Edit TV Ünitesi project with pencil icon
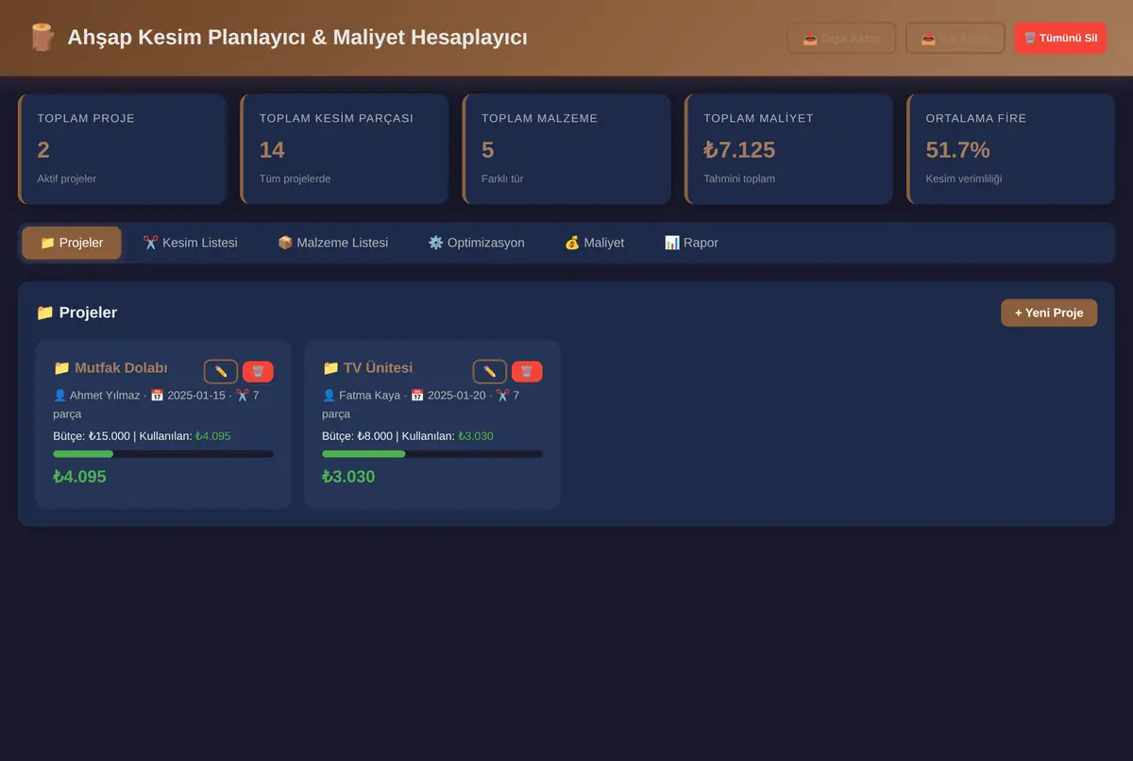1133x761 pixels. (490, 371)
